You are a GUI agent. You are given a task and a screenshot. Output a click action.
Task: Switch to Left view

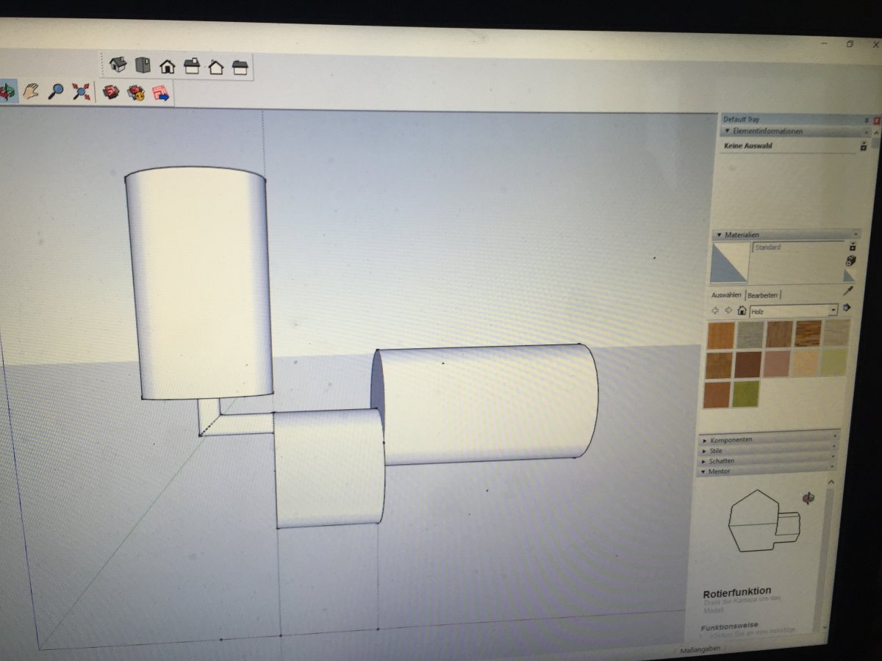240,68
